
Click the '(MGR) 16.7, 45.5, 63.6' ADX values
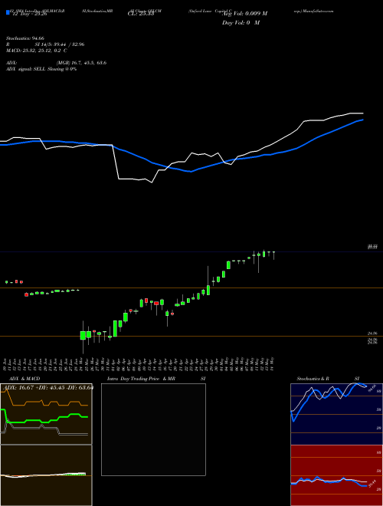tap(81, 63)
